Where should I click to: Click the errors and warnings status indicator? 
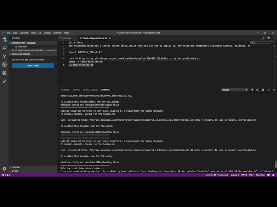click(6, 175)
